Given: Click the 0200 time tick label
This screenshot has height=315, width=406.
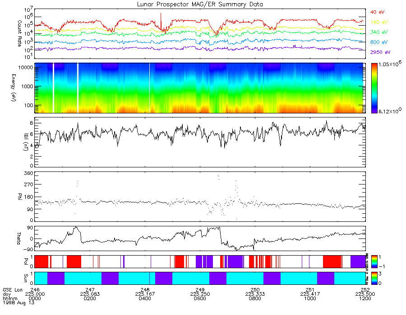Looking at the screenshot, I should pos(90,298).
